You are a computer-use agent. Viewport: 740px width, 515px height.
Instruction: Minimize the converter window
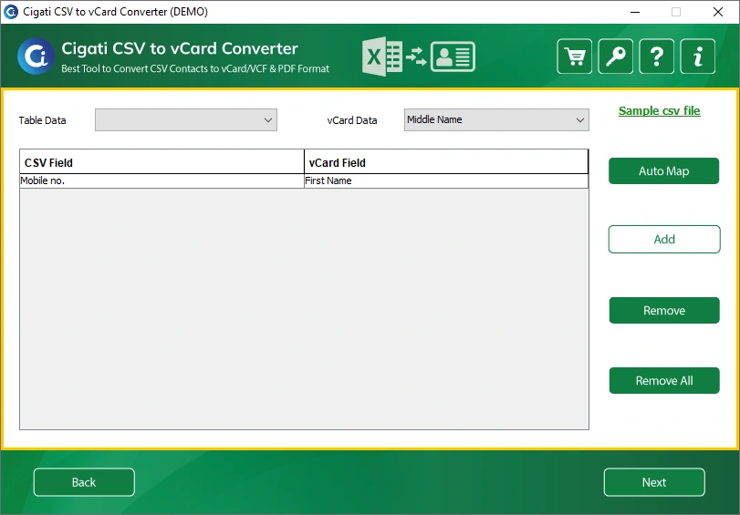[x=635, y=12]
